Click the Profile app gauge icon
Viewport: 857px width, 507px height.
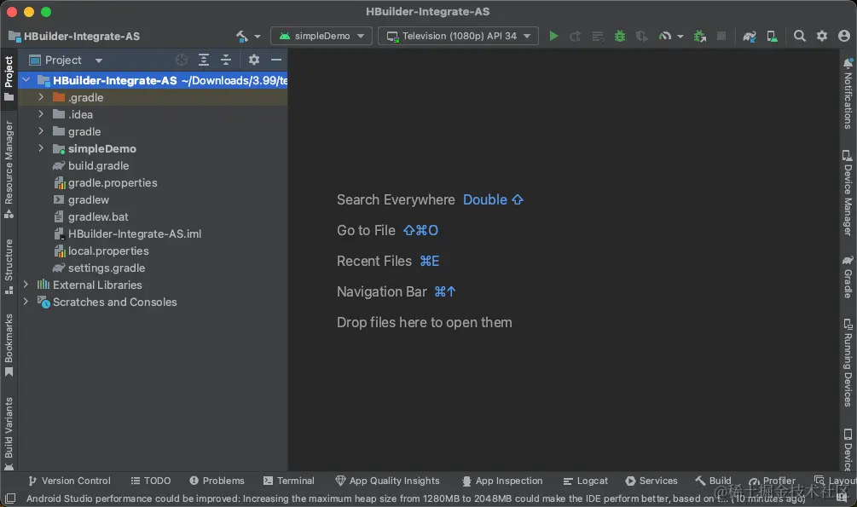point(664,36)
